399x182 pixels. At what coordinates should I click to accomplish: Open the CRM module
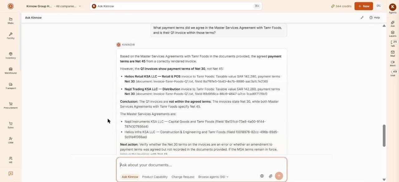11,140
